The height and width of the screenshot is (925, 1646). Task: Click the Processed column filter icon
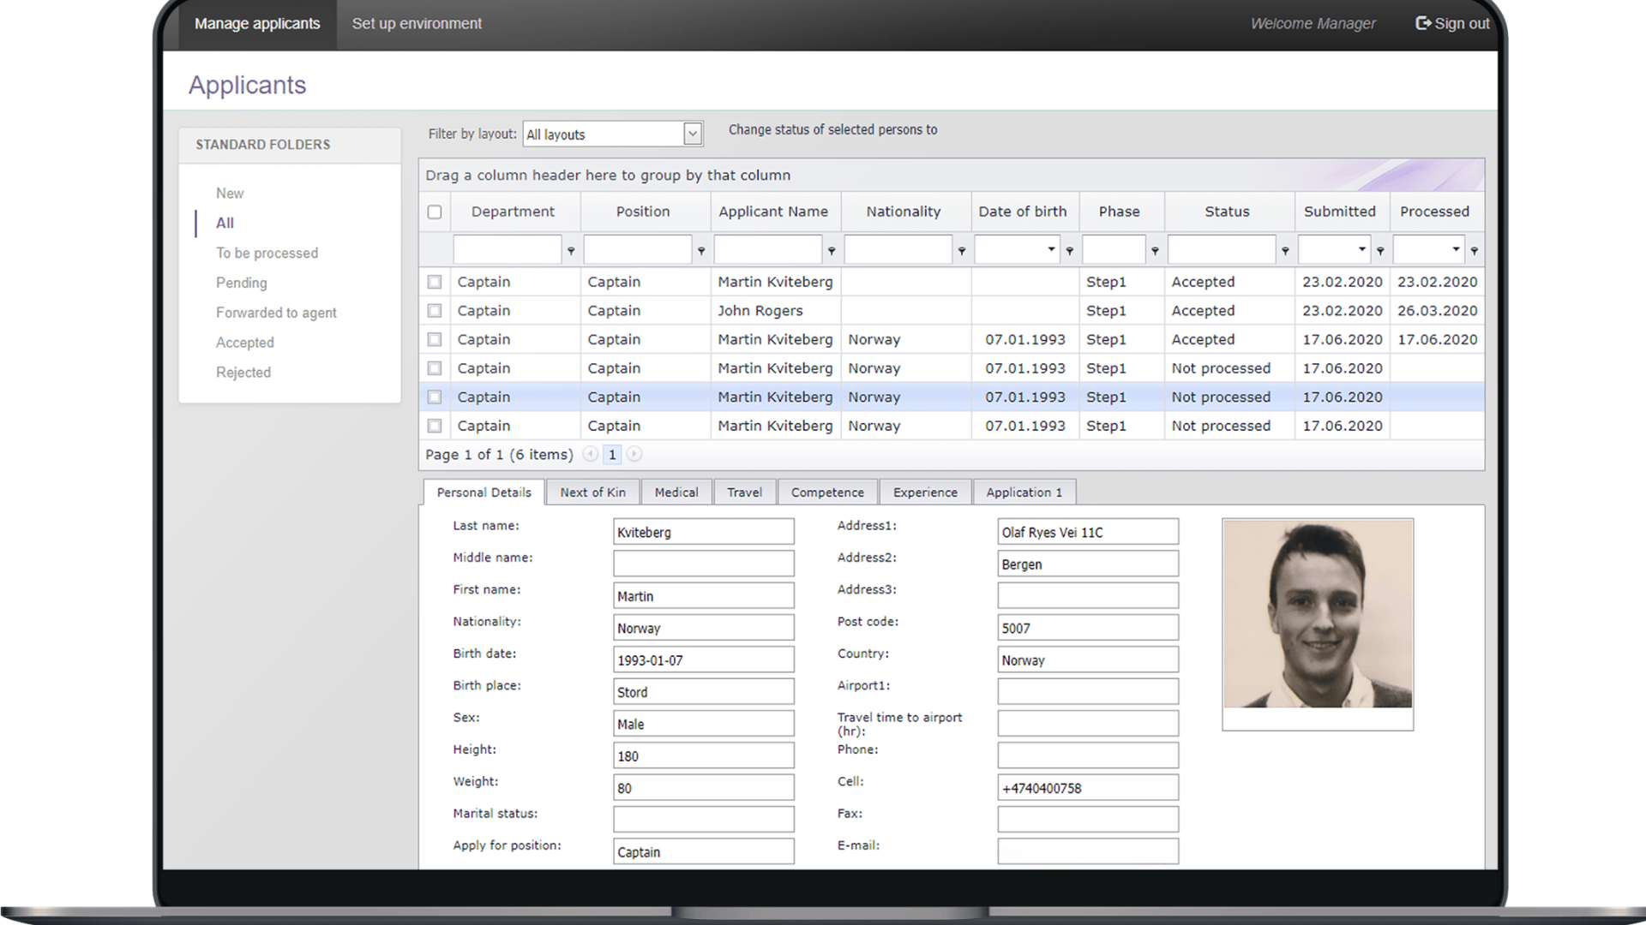point(1475,251)
